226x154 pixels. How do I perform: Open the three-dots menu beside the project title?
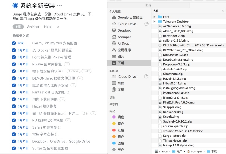59,5
